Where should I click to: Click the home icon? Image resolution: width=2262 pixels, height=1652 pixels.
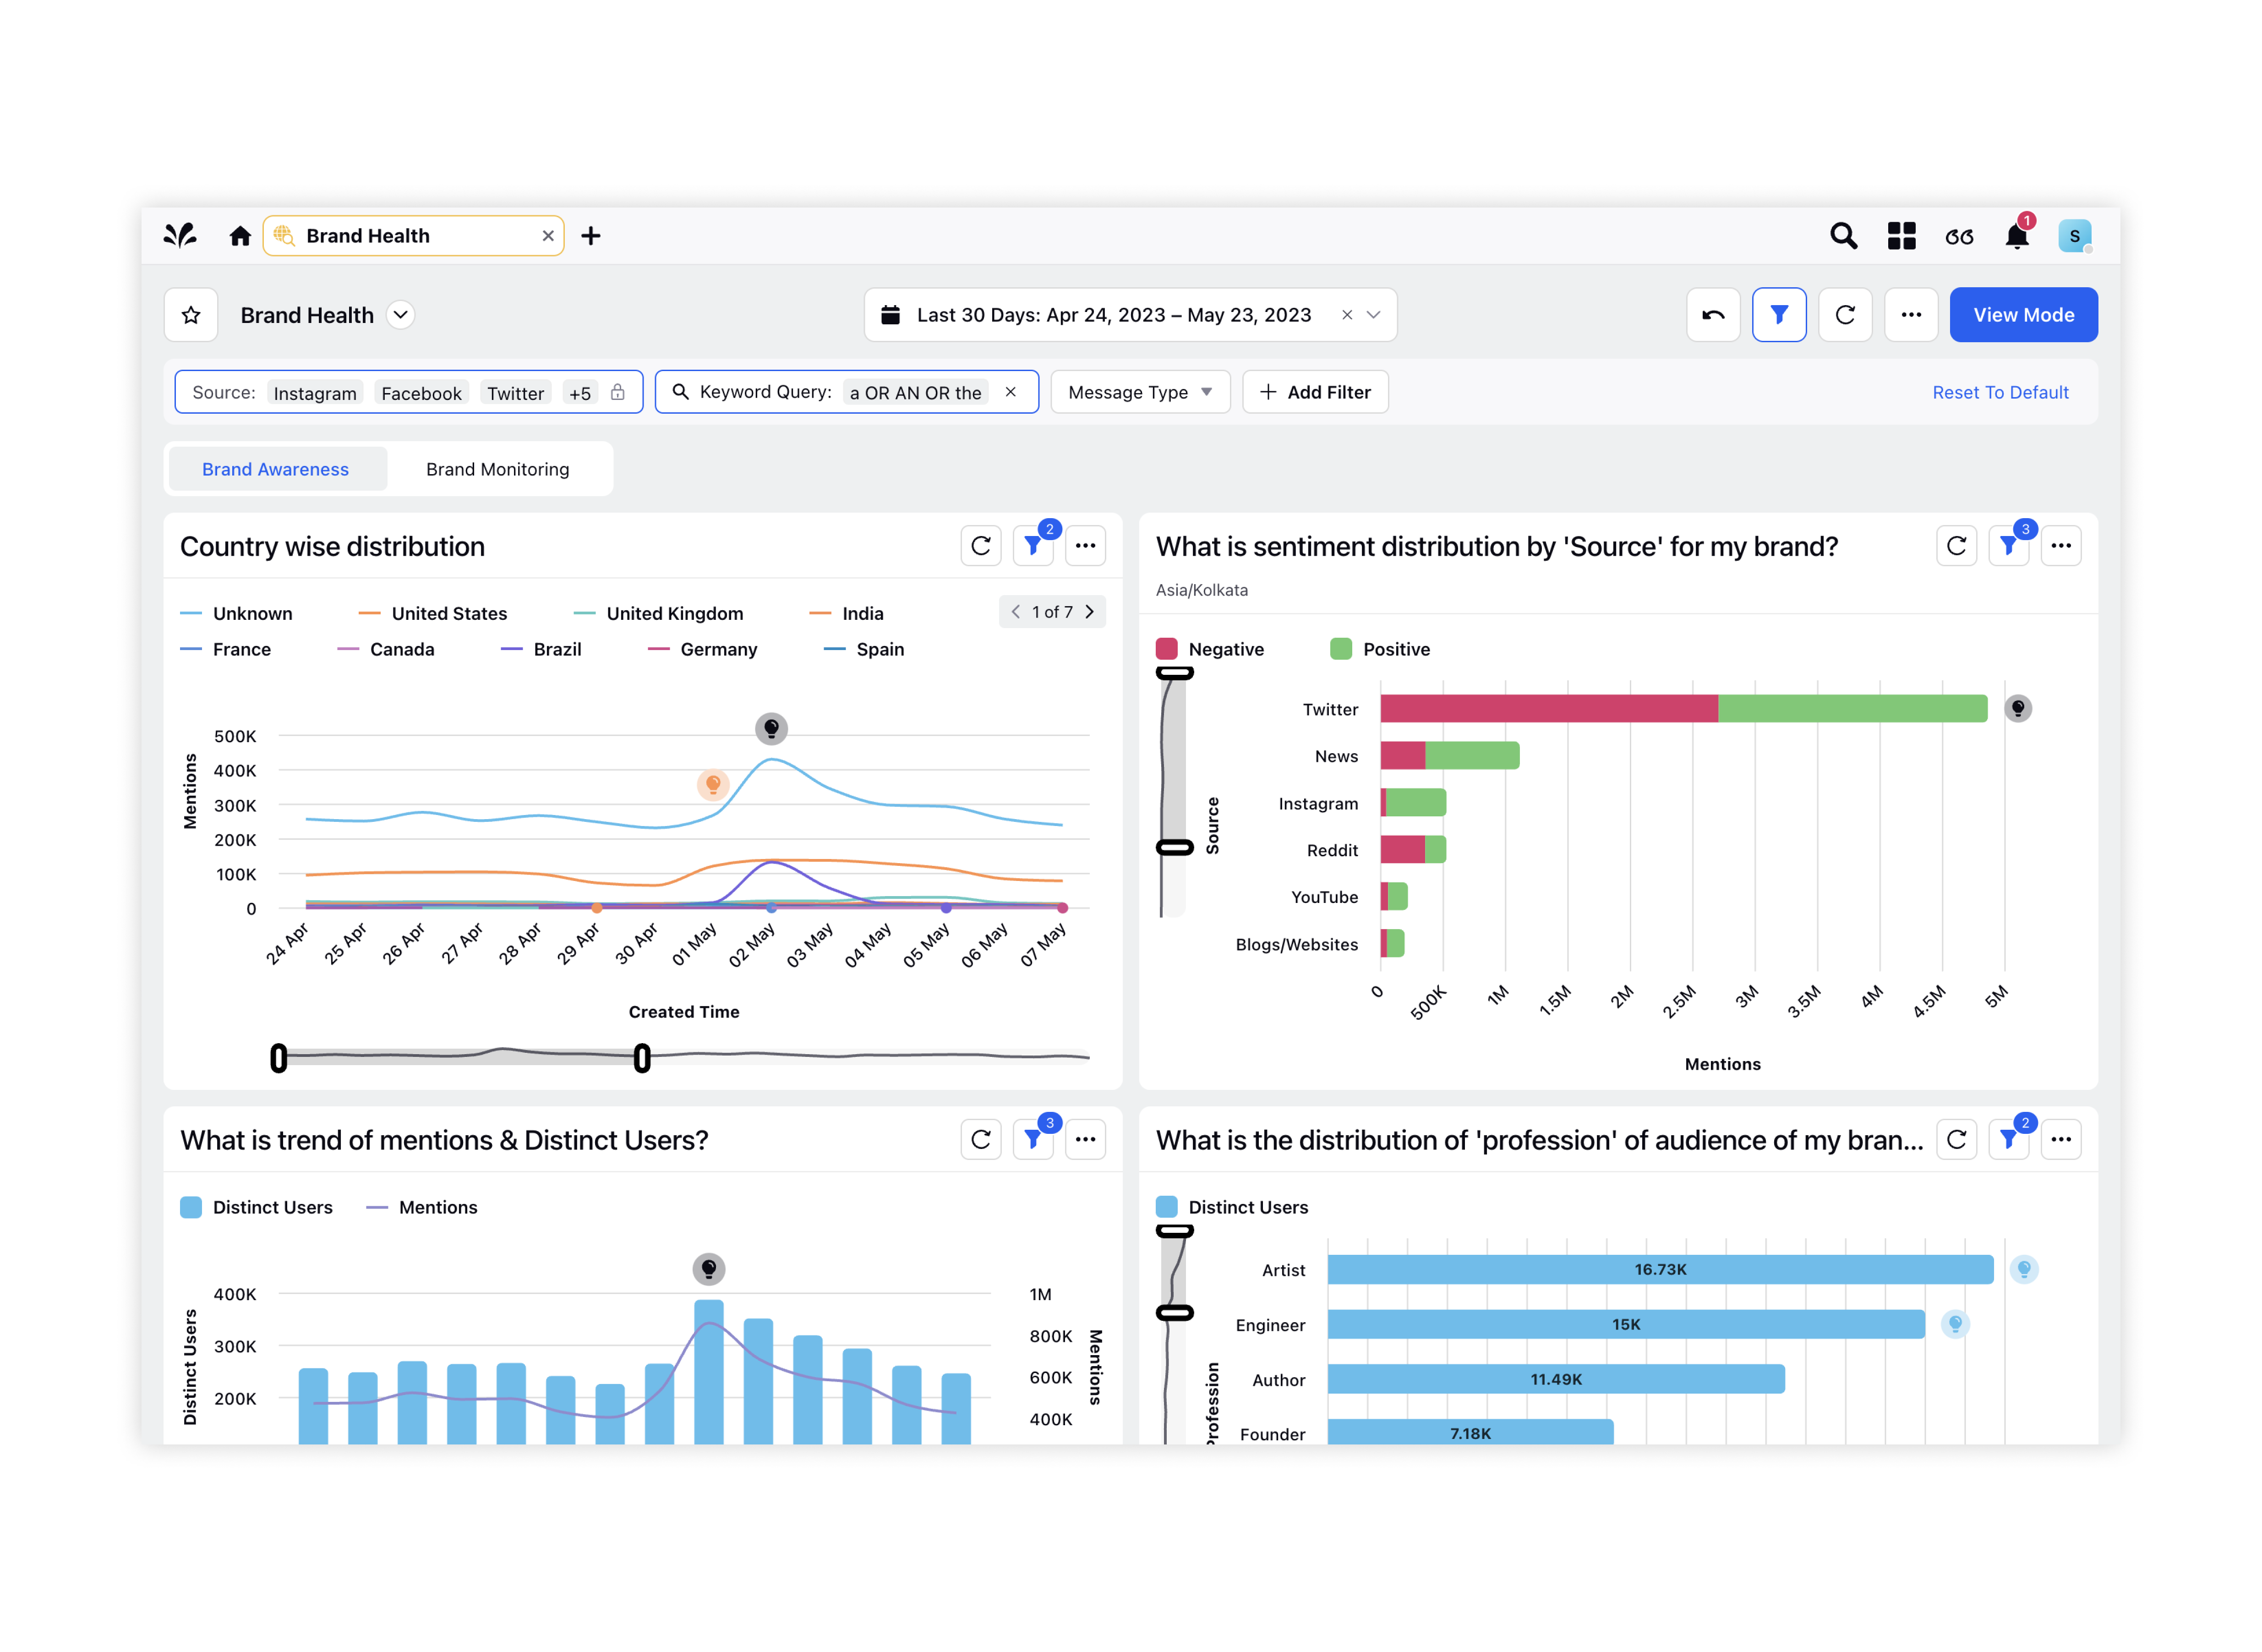(239, 236)
